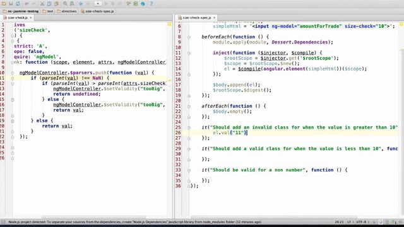Screen dimensions: 404x227
Task: Click the Save All toolbar icon
Action: (x=11, y=4)
